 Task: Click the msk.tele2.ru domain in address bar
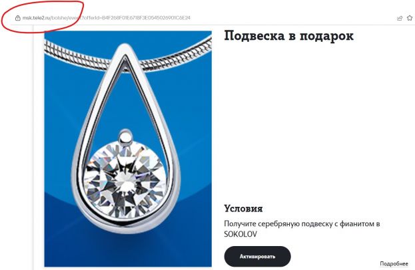[x=36, y=18]
